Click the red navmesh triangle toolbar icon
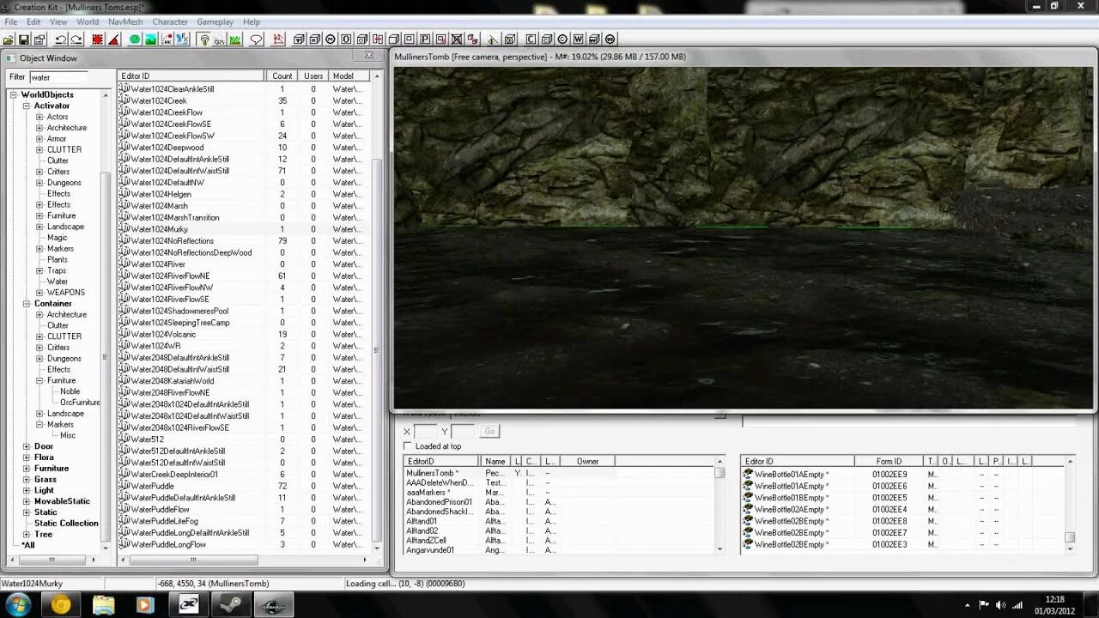Image resolution: width=1099 pixels, height=618 pixels. (x=277, y=39)
